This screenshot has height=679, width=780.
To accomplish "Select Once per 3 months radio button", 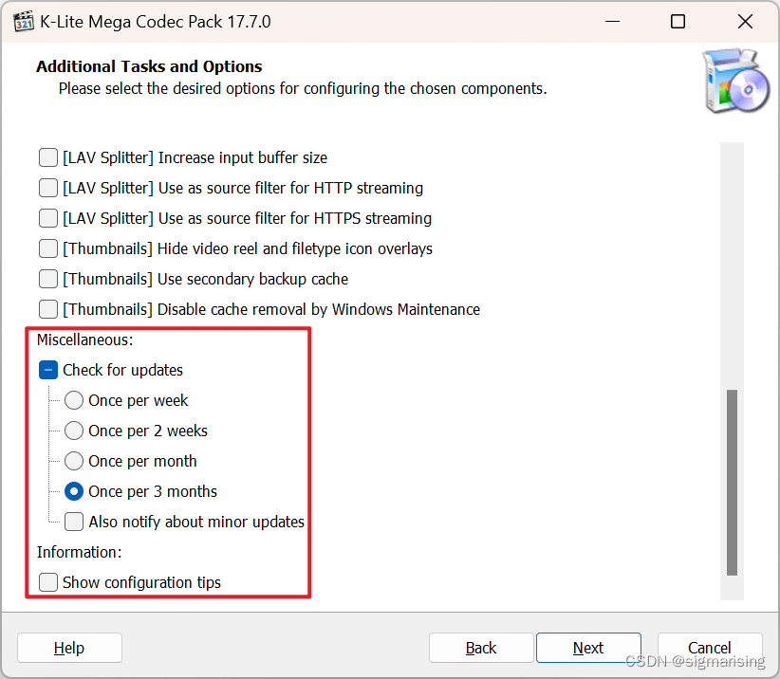I will pyautogui.click(x=74, y=491).
